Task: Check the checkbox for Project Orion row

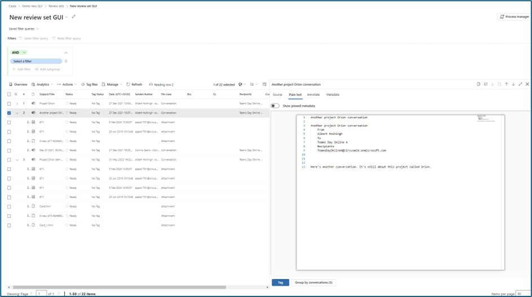Action: tap(9, 104)
